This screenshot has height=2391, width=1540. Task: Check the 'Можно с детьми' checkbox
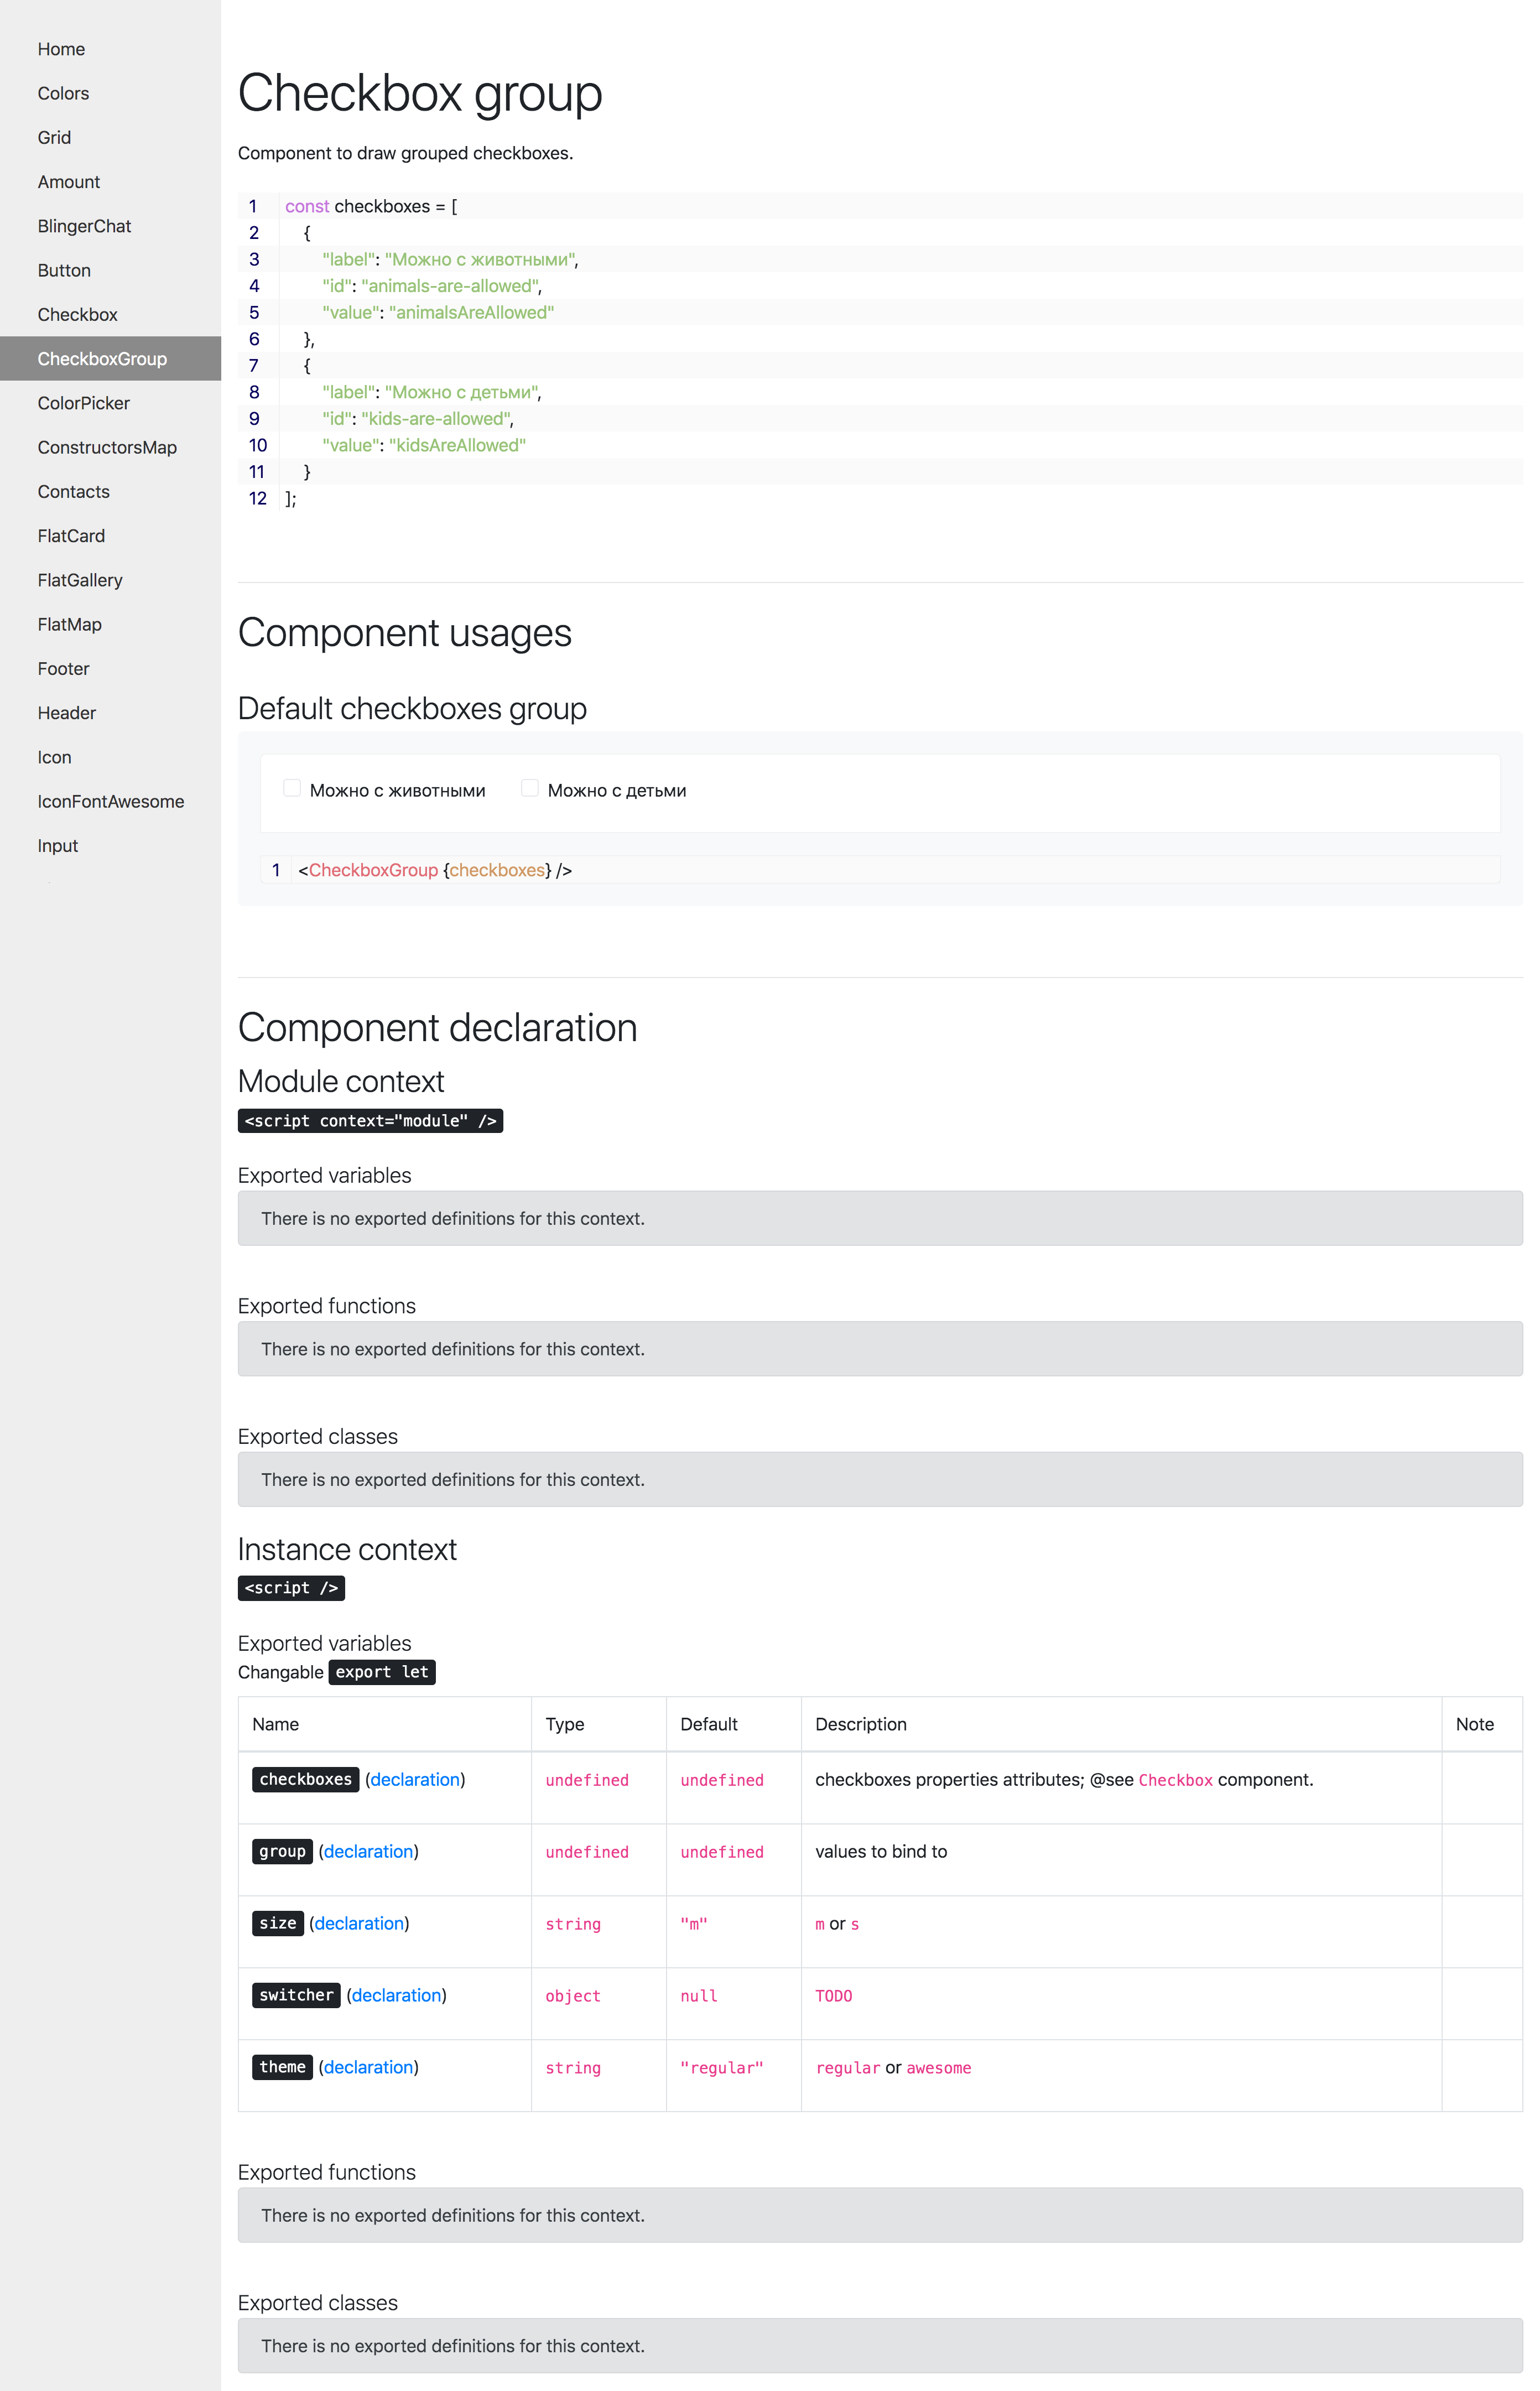pos(530,788)
